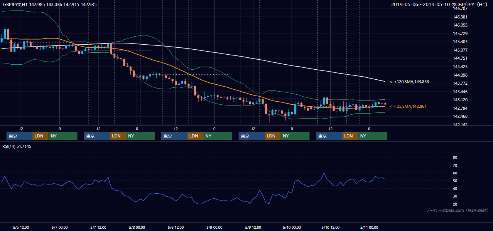The height and width of the screenshot is (231, 493).
Task: Select the 144.425 price axis label
Action: [x=460, y=67]
